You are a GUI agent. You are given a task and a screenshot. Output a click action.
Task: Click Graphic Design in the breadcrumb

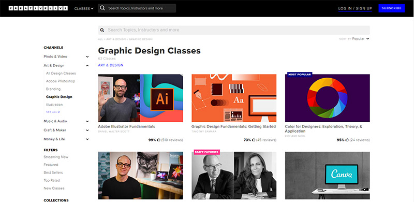pos(141,39)
